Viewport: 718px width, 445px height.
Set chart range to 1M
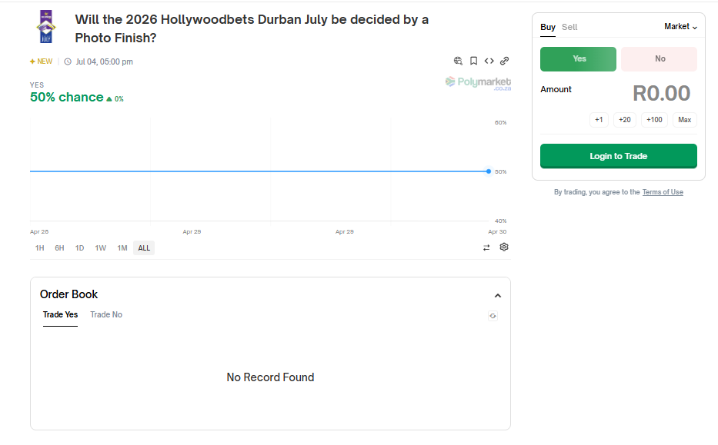[122, 248]
